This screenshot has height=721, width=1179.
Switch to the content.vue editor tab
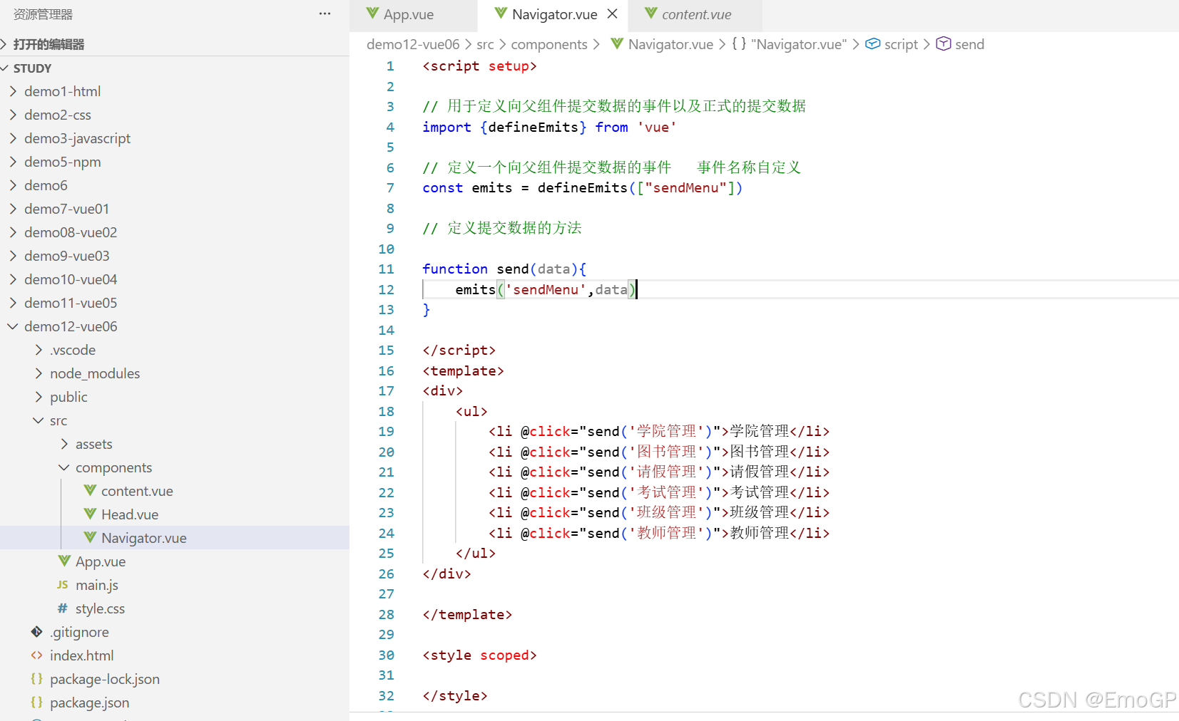click(695, 15)
